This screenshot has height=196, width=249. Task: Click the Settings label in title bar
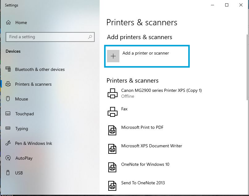coord(11,5)
